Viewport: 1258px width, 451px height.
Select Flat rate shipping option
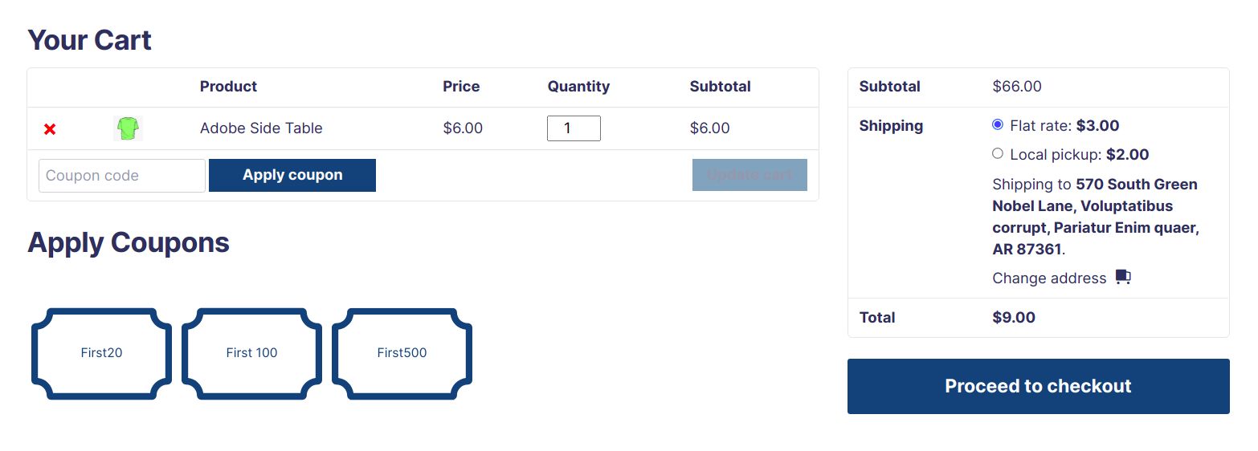pyautogui.click(x=998, y=125)
